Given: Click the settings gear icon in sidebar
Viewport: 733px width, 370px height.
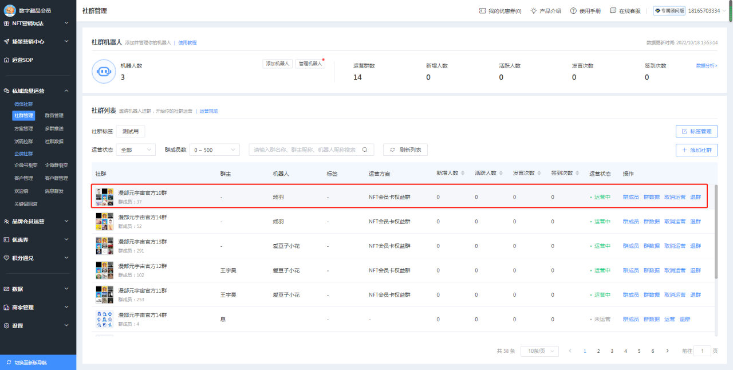Looking at the screenshot, I should (6, 326).
